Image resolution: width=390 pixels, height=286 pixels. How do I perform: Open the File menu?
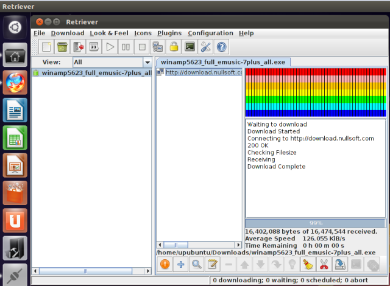coord(39,33)
